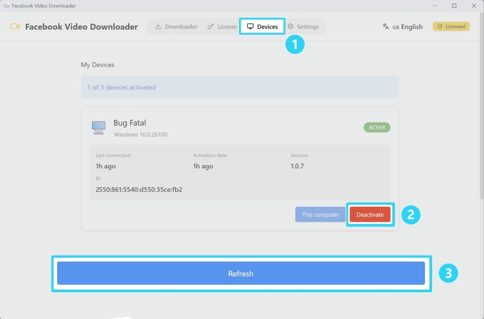Viewport: 484px width, 319px height.
Task: Click the monitor icon inside the Devices tab
Action: pos(250,27)
